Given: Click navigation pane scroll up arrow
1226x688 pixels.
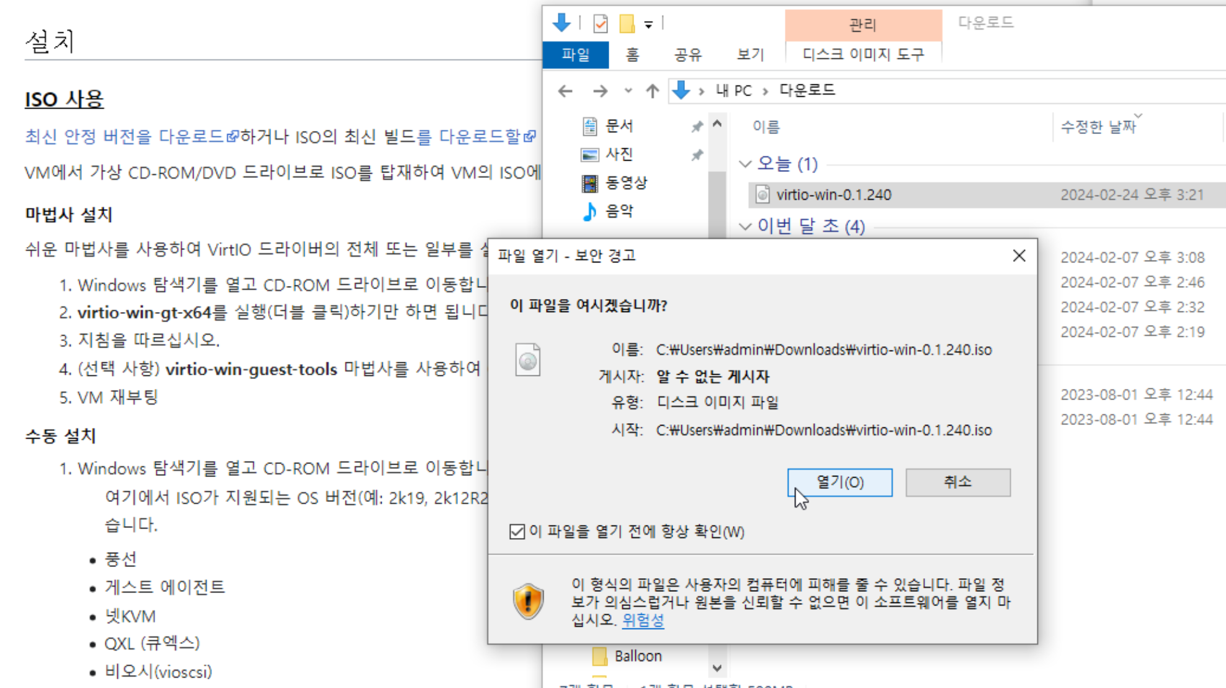Looking at the screenshot, I should coord(717,123).
